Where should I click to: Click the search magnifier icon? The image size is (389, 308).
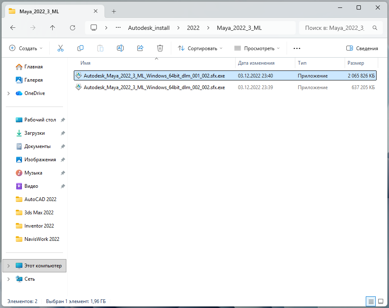[x=375, y=28]
